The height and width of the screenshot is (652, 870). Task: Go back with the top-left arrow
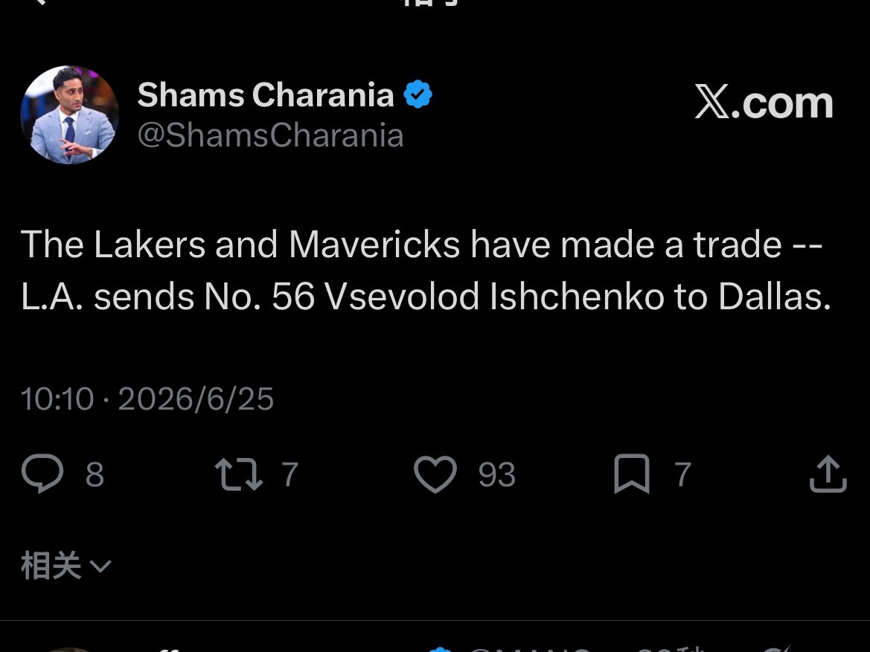(39, 2)
